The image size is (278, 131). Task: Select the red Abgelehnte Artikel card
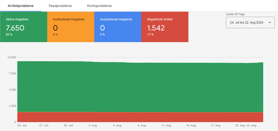click(x=165, y=27)
